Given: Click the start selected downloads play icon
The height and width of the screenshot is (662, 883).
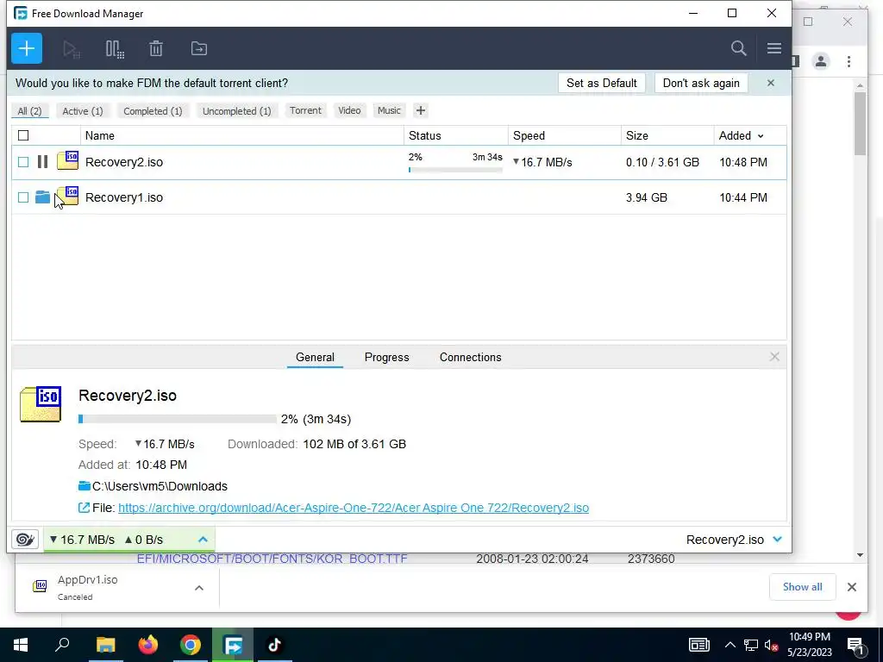Looking at the screenshot, I should coord(72,49).
